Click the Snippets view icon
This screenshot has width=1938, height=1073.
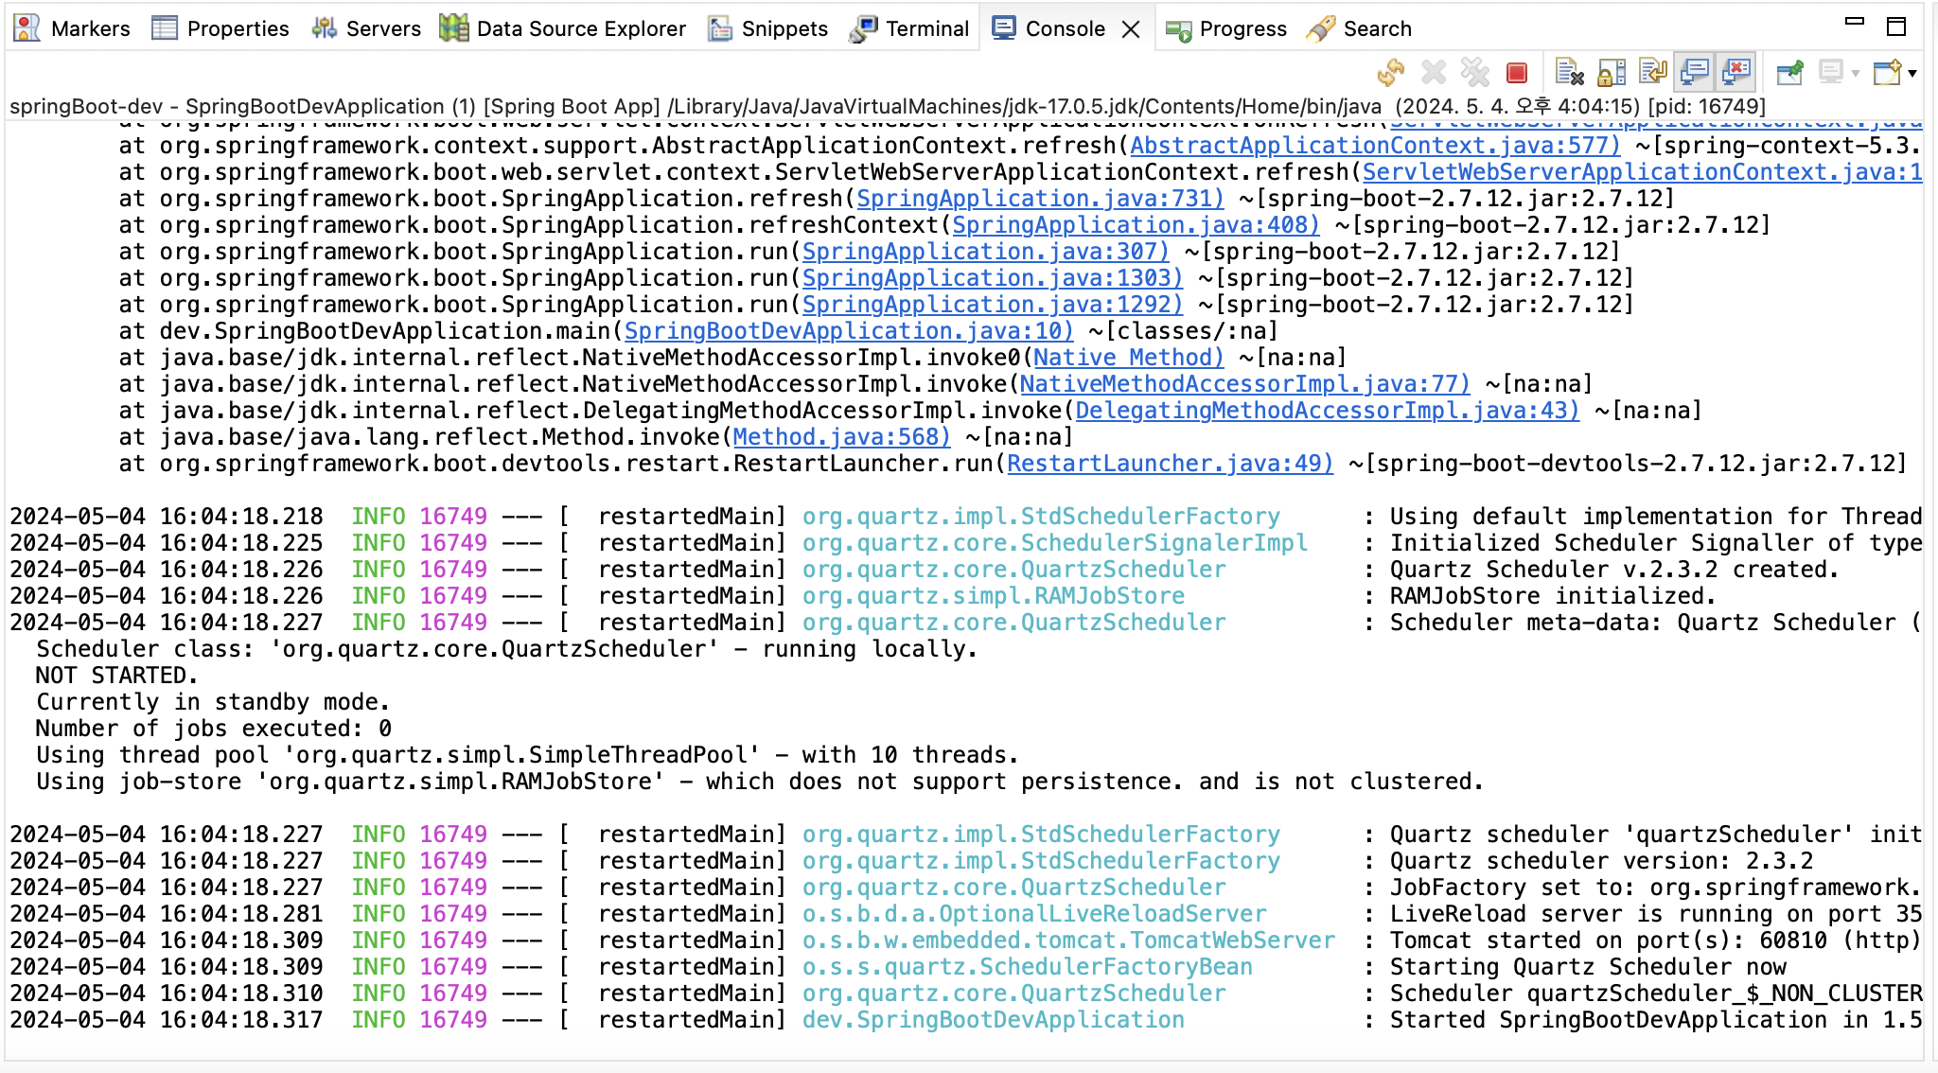click(x=720, y=28)
